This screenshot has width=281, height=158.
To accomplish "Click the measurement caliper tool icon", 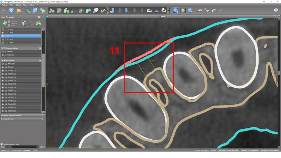I will 199,11.
